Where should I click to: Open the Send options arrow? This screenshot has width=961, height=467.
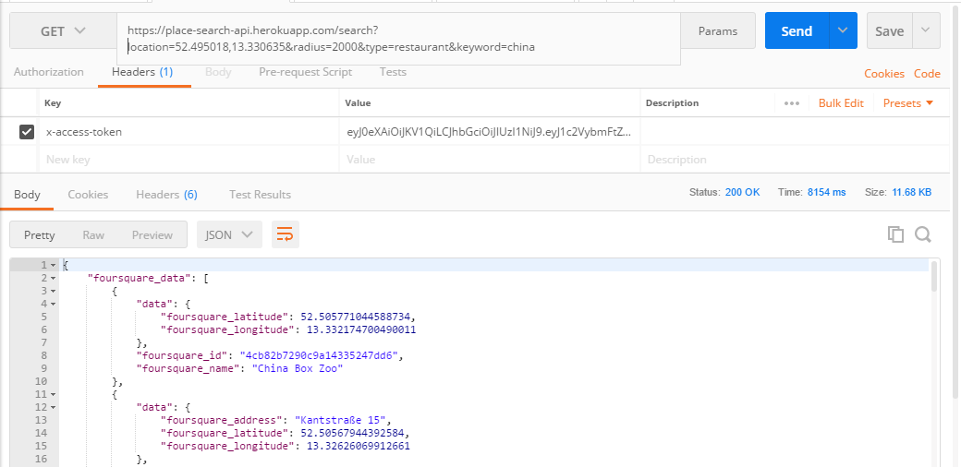point(843,30)
